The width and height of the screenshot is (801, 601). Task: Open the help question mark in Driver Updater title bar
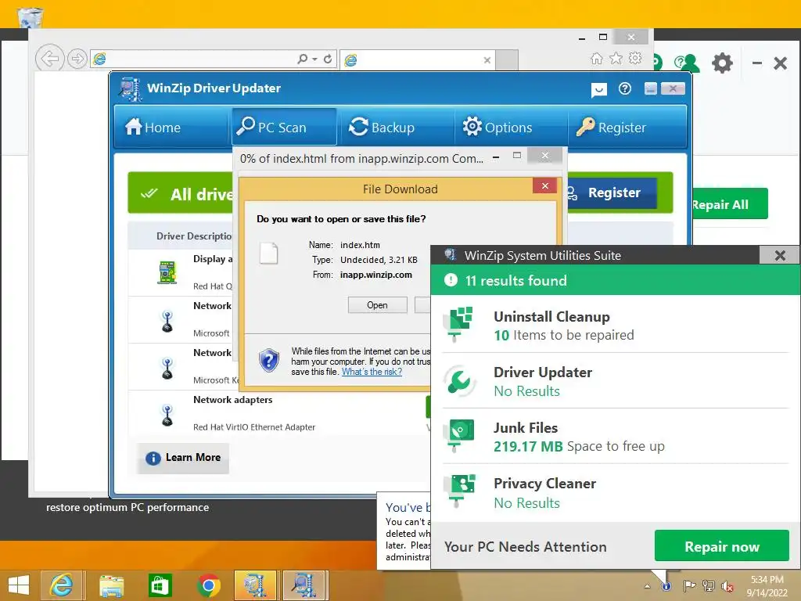[x=624, y=89]
